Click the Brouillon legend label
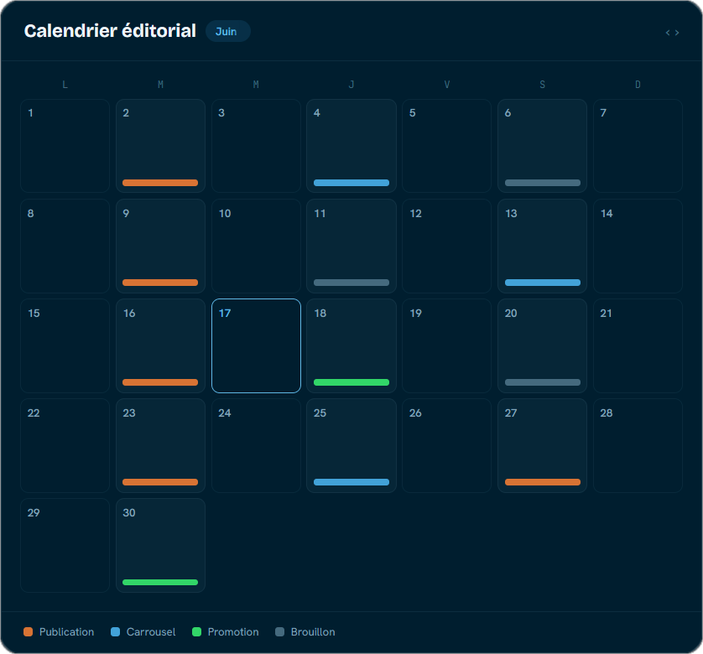Image resolution: width=703 pixels, height=654 pixels. 313,632
